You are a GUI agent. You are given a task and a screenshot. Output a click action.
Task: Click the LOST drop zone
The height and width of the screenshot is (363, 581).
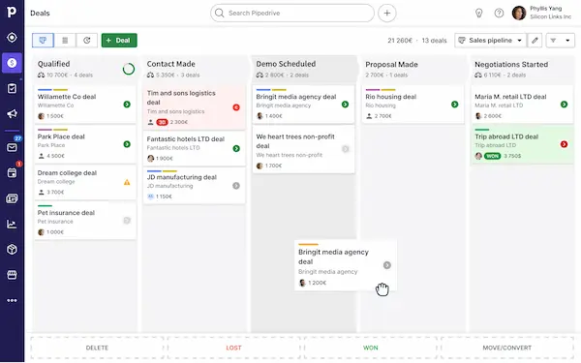point(233,348)
